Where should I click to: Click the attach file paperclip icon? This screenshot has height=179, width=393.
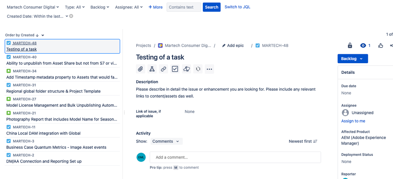[x=141, y=69]
